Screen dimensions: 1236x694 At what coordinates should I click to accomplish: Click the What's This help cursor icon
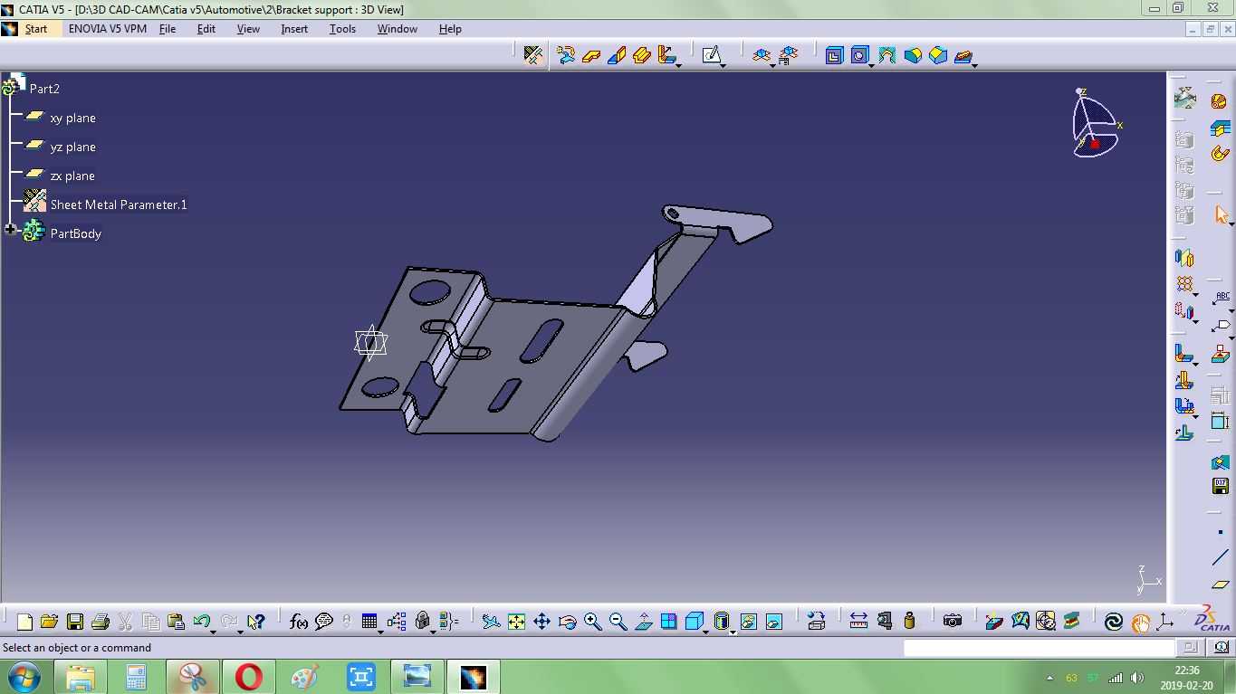pos(256,622)
